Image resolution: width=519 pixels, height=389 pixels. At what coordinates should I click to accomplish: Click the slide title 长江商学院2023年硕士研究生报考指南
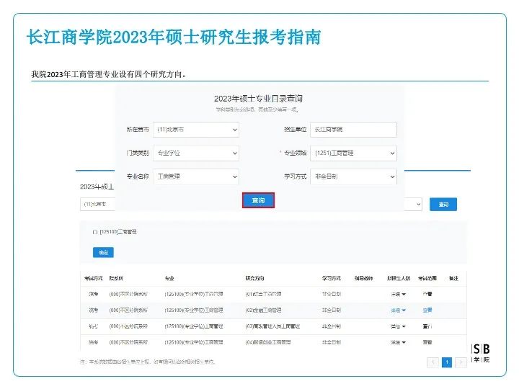[x=174, y=37]
